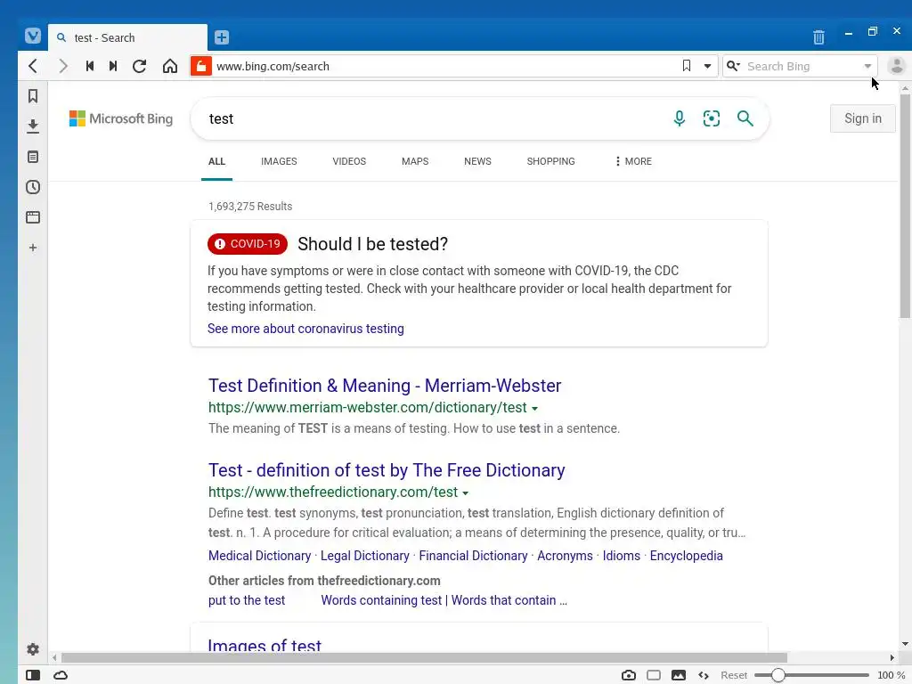Add a web panel with plus

pos(33,248)
